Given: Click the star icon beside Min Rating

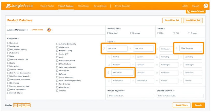Looking at the screenshot, I should tap(157, 57).
